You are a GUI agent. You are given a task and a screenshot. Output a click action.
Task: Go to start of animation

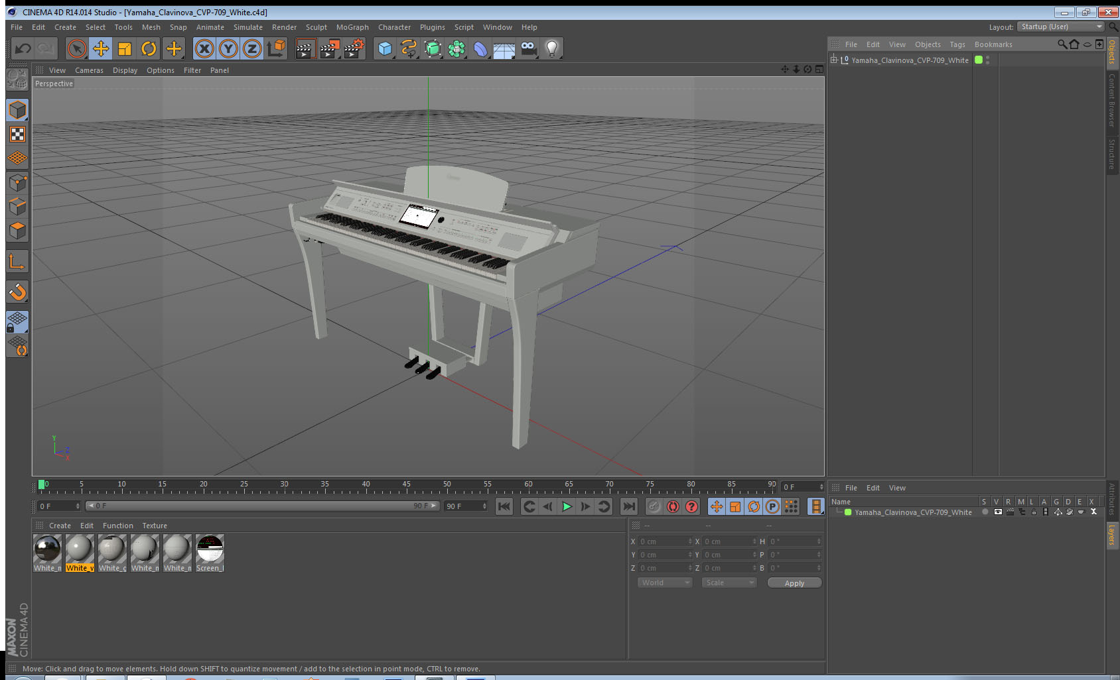[504, 506]
